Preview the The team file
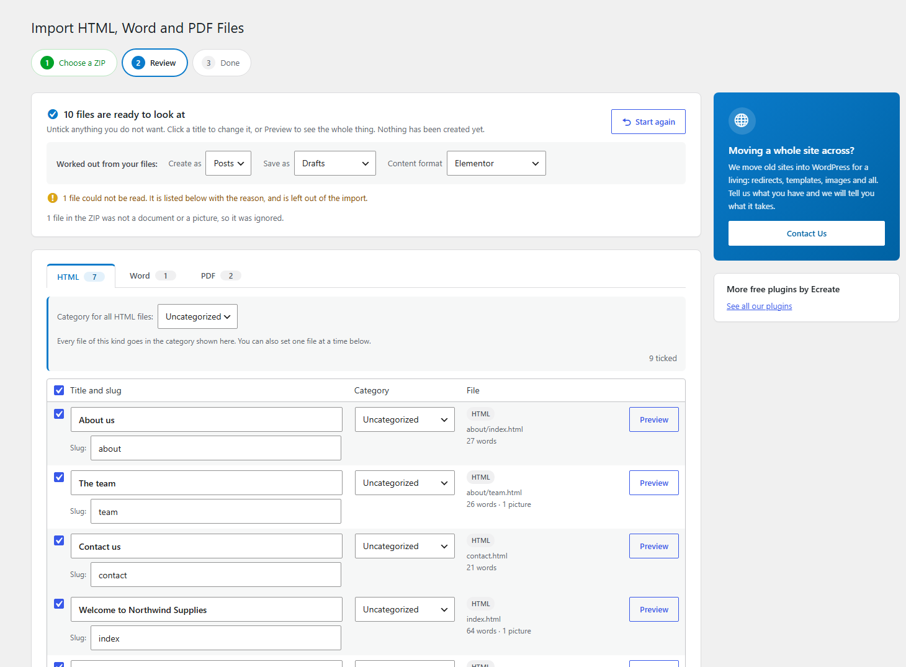Screen dimensions: 906x667 (654, 483)
